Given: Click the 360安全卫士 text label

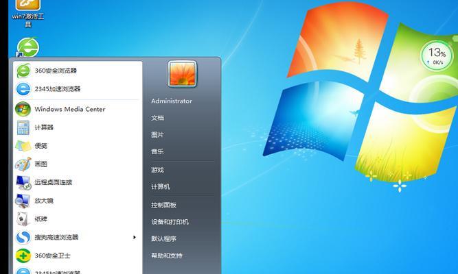Looking at the screenshot, I should click(x=53, y=256).
